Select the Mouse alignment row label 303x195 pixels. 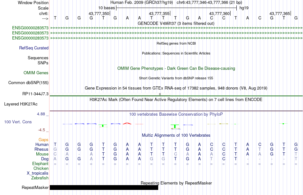click(42, 154)
